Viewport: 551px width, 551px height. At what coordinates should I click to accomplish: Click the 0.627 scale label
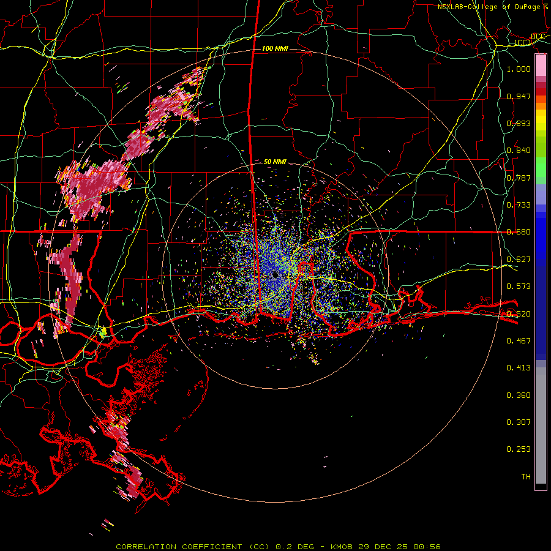click(519, 260)
